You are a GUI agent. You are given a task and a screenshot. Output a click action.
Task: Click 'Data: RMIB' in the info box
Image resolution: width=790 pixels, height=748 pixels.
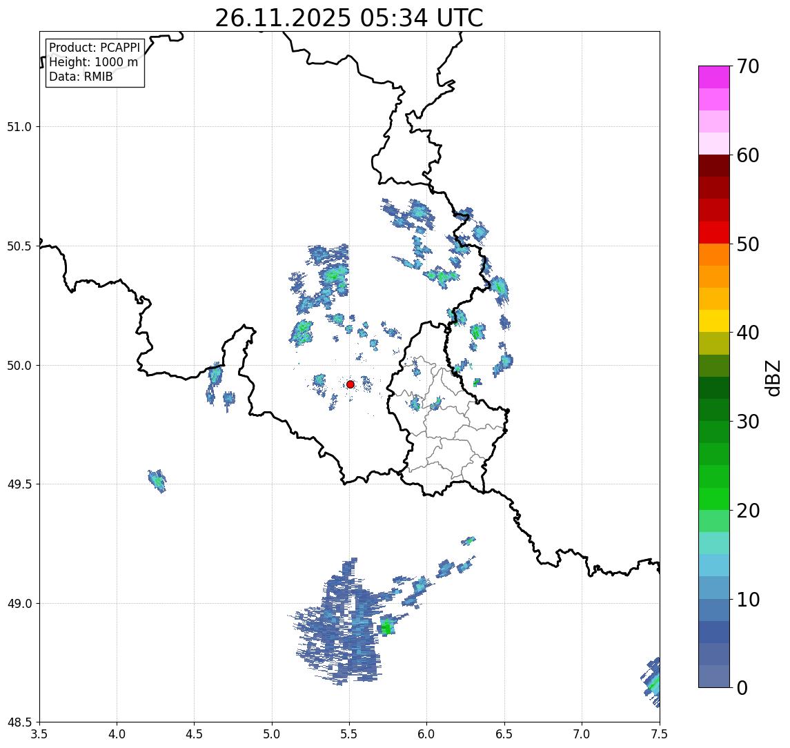click(81, 77)
